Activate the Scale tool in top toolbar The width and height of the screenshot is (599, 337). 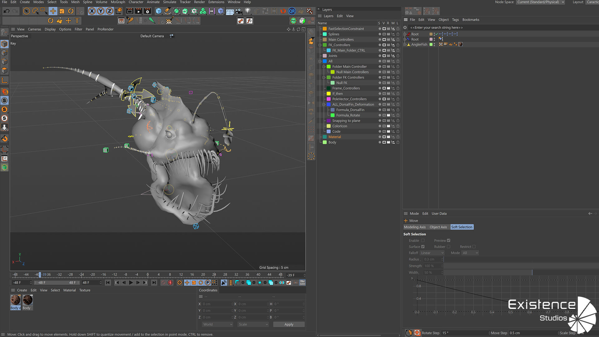click(62, 12)
